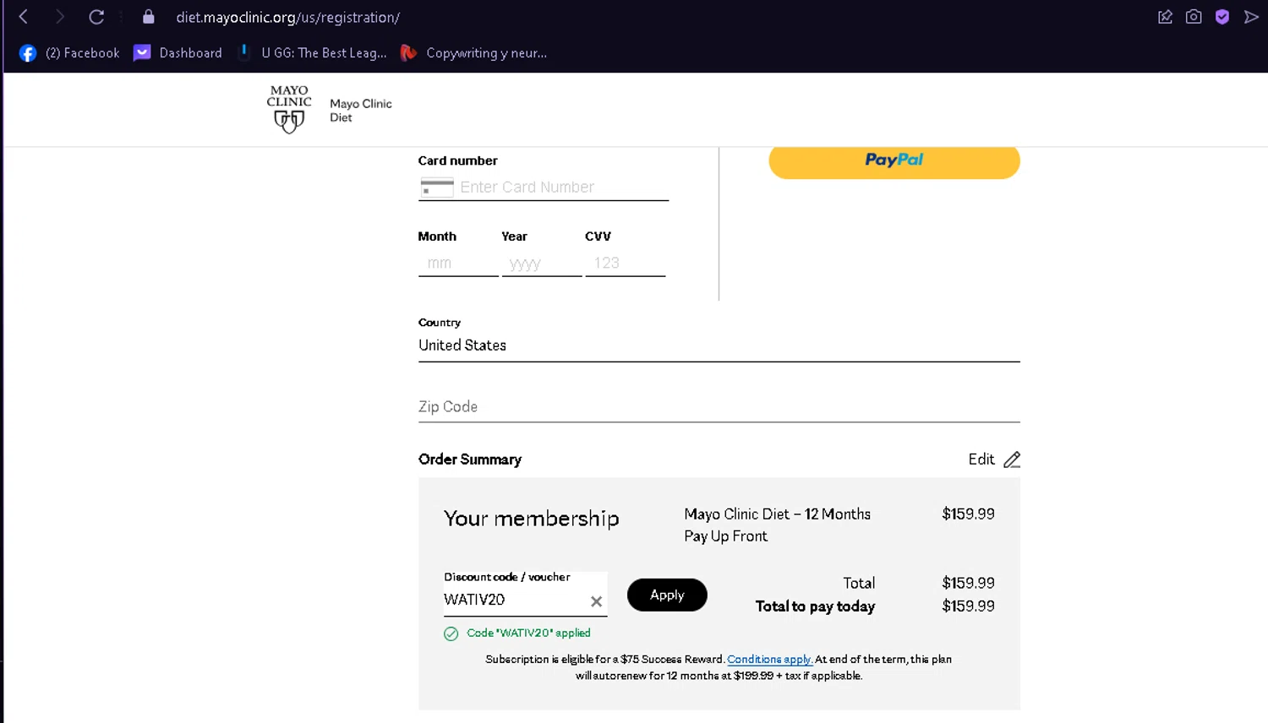Focus the Zip Code field

pyautogui.click(x=719, y=407)
